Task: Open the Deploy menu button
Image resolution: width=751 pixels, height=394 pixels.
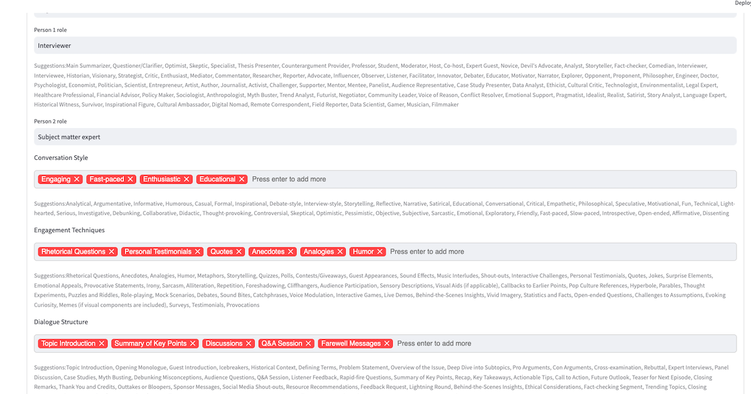Action: 742,3
